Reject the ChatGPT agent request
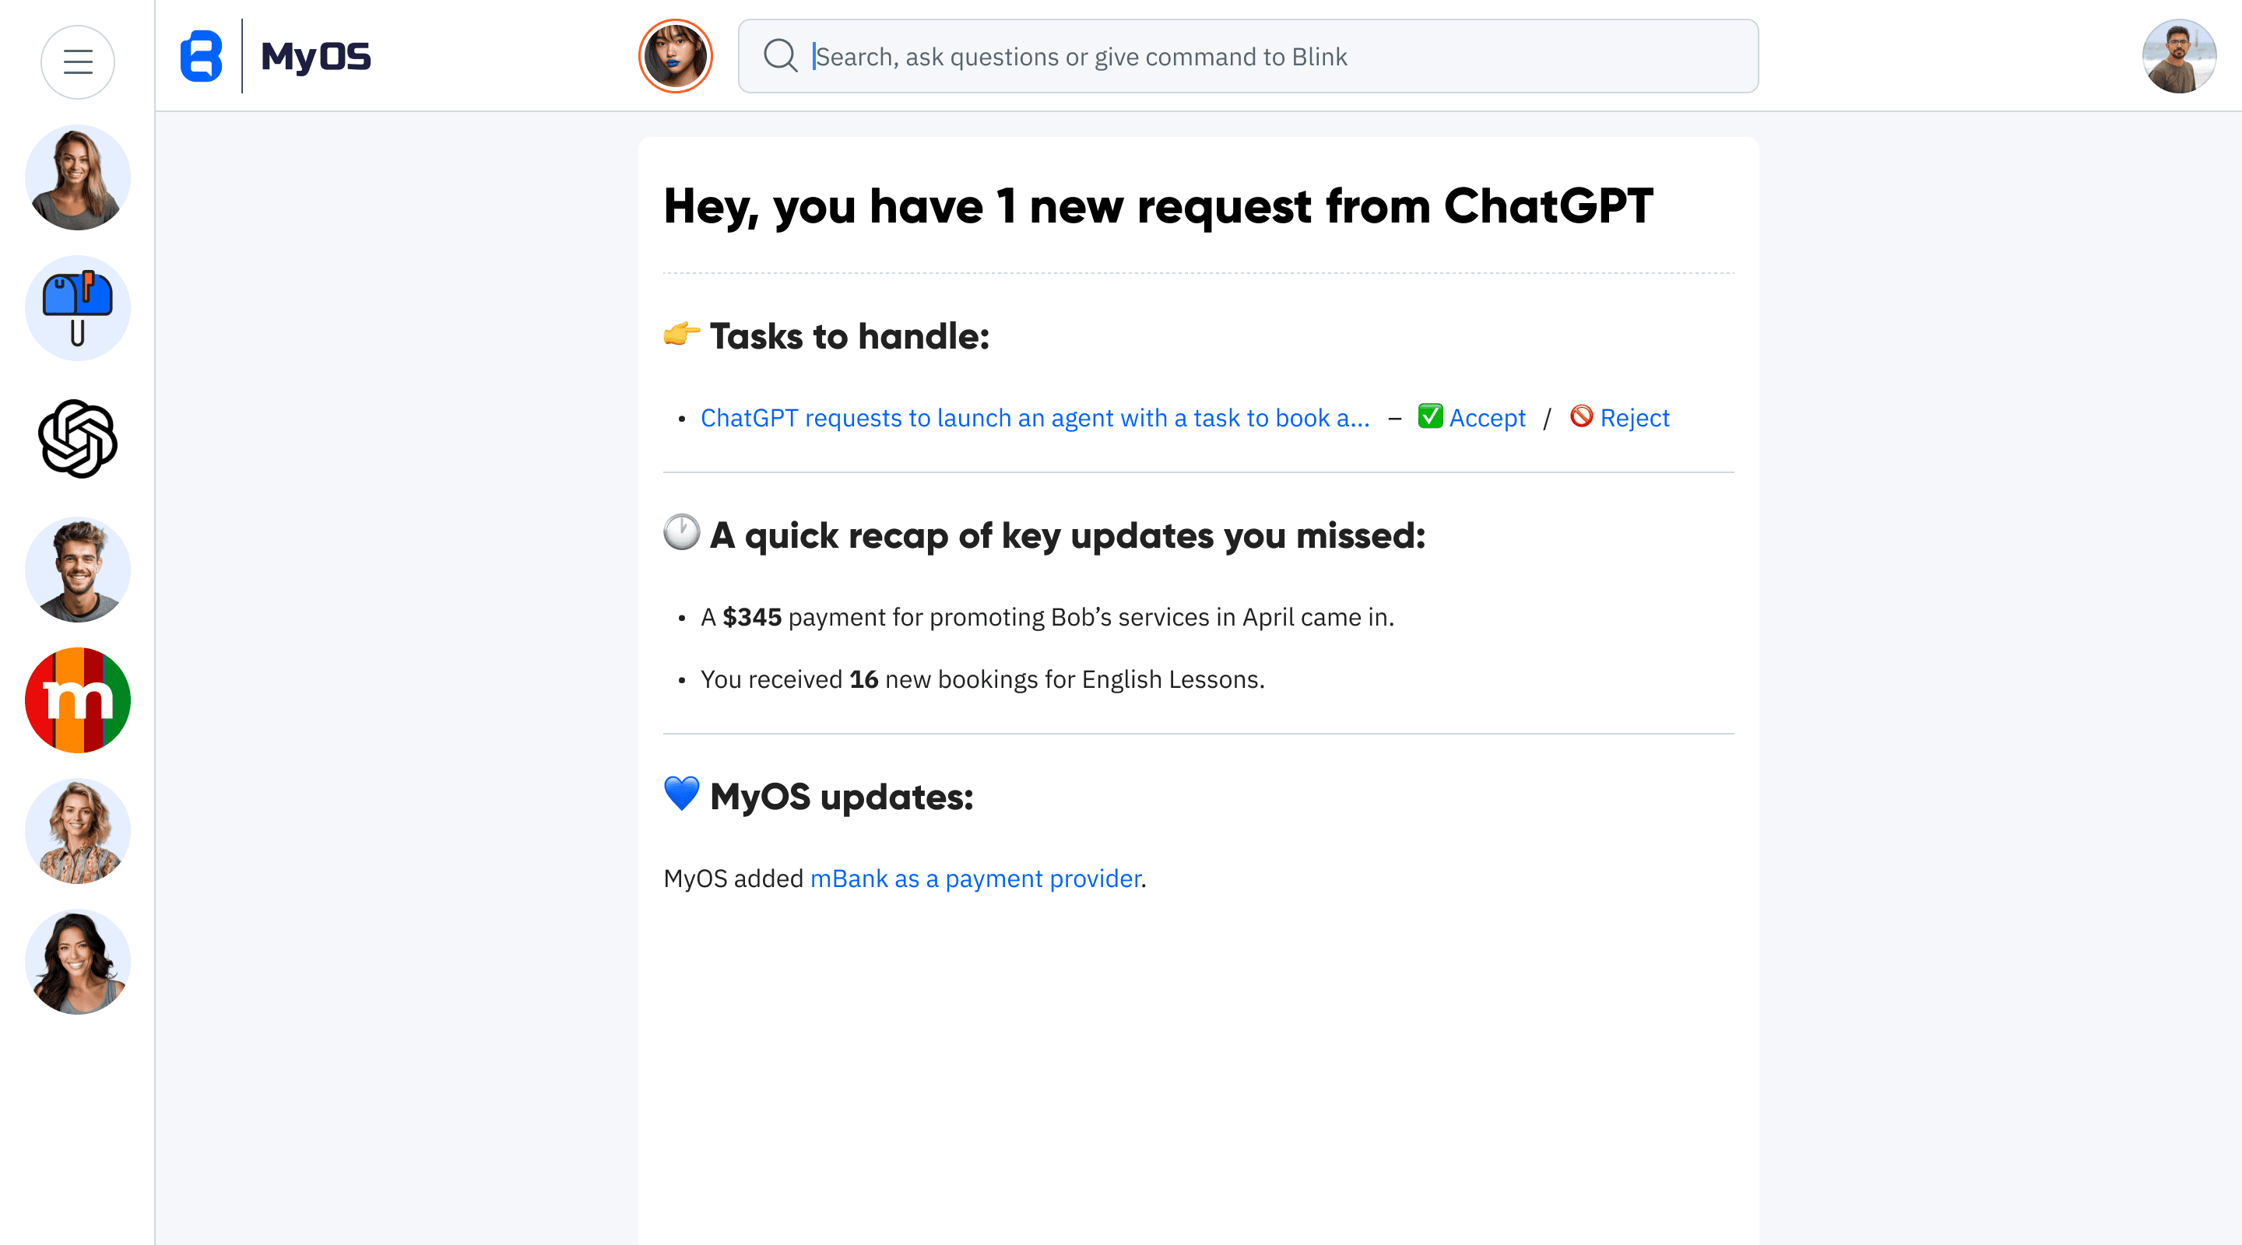Viewport: 2242px width, 1245px height. pos(1634,419)
